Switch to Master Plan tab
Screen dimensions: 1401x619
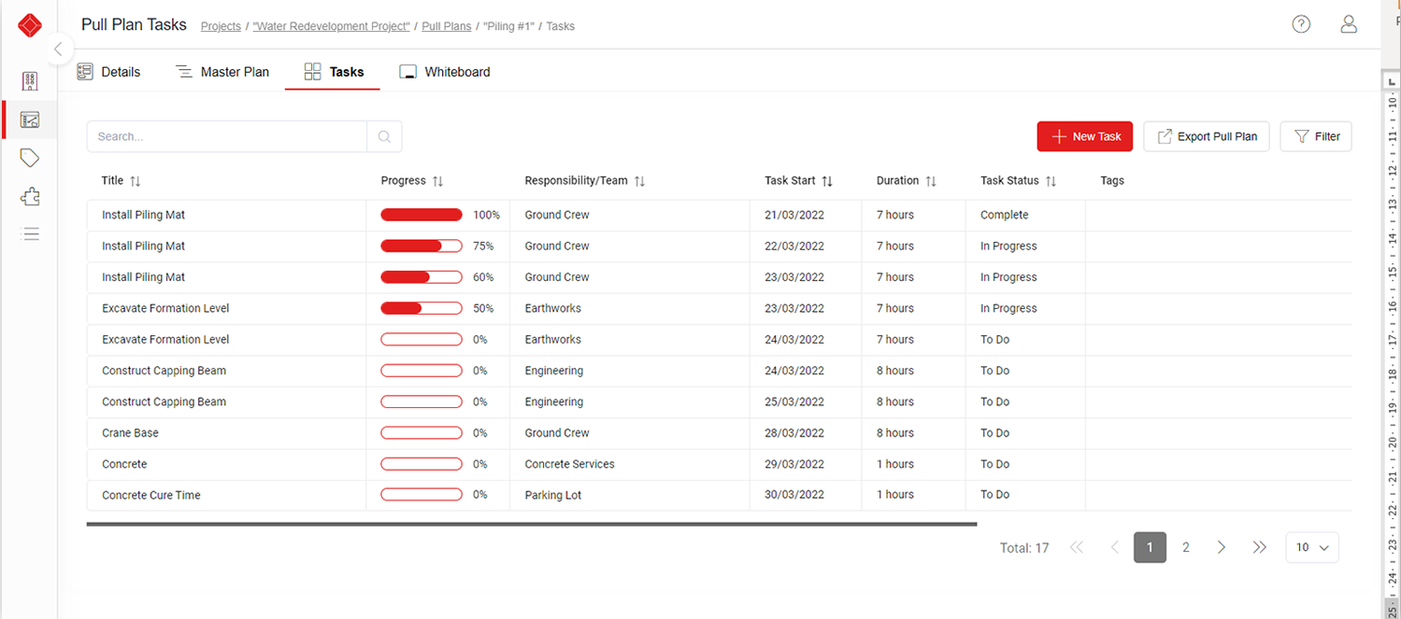click(222, 72)
